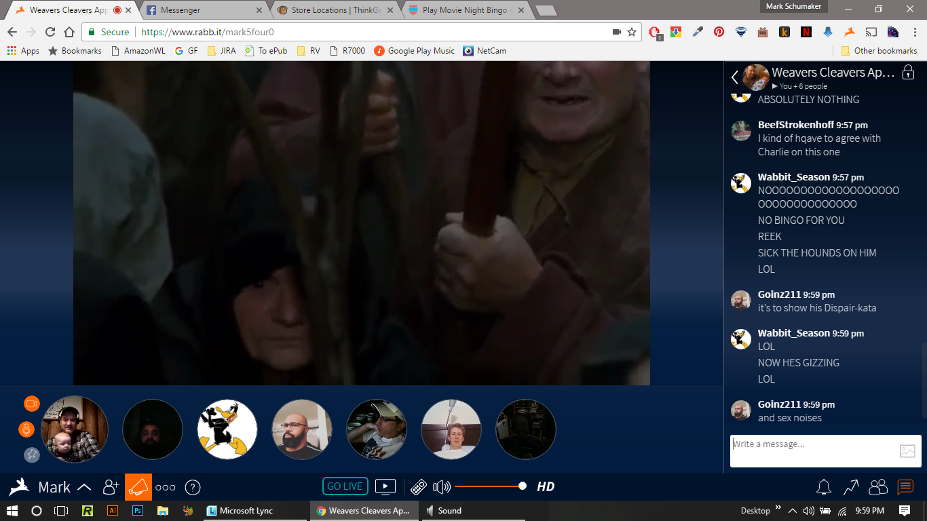
Task: Open the JIRA bookmark folder
Action: [222, 51]
